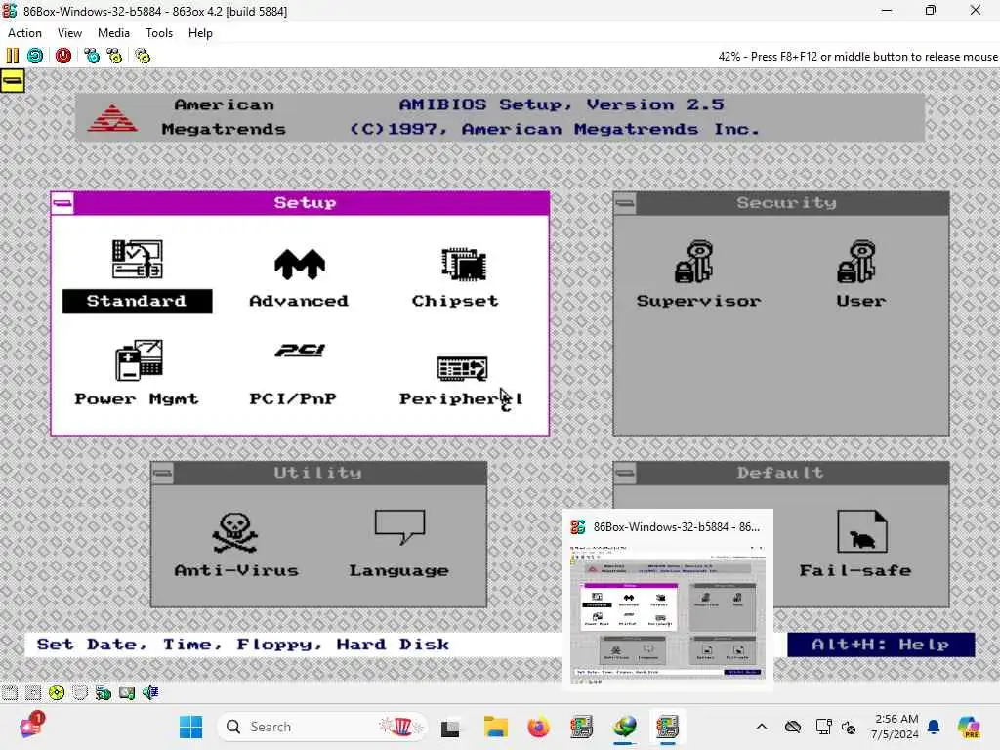Click the teal hard reset icon
The width and height of the screenshot is (1000, 750).
[x=35, y=56]
